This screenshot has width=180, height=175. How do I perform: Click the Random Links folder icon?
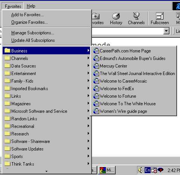coord(7,118)
